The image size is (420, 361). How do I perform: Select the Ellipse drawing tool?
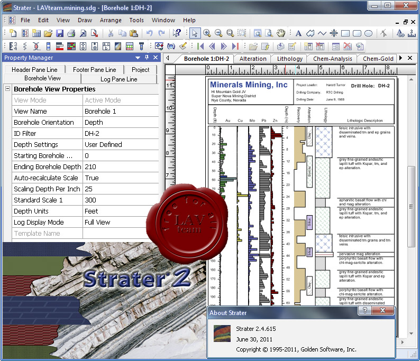(369, 33)
